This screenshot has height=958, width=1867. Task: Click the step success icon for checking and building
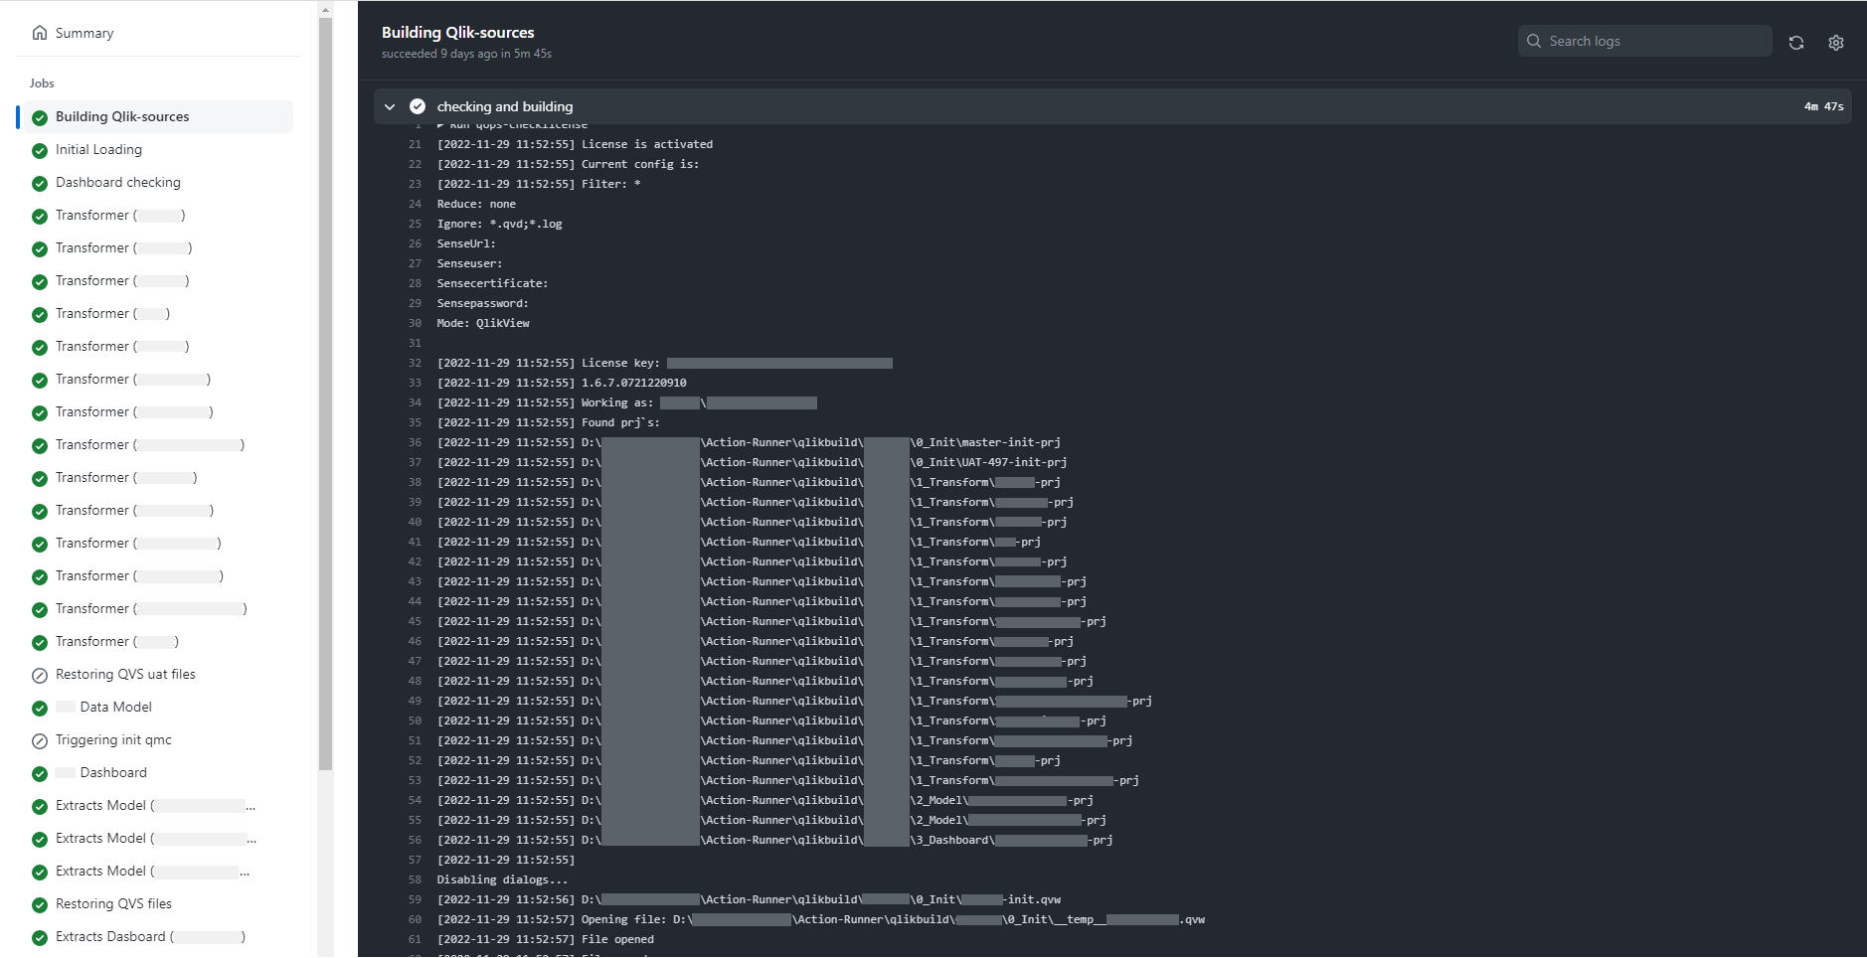click(x=418, y=106)
